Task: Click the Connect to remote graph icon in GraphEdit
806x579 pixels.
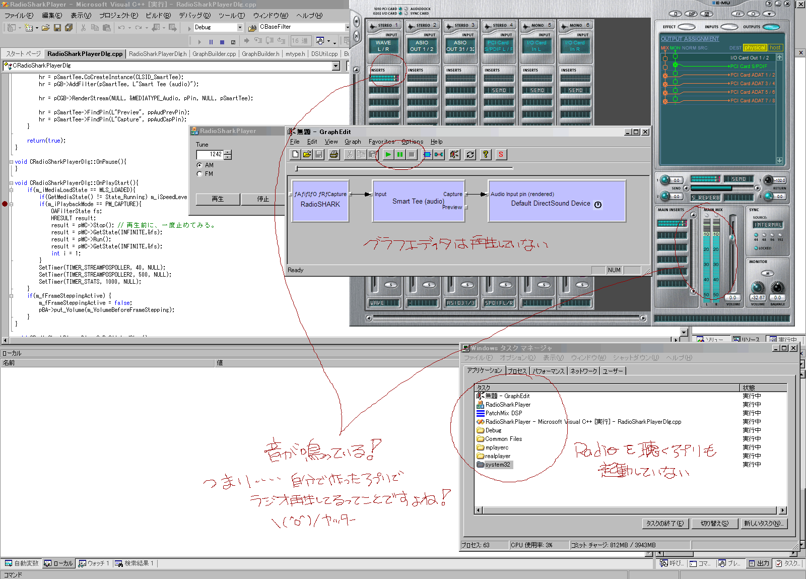Action: [454, 155]
